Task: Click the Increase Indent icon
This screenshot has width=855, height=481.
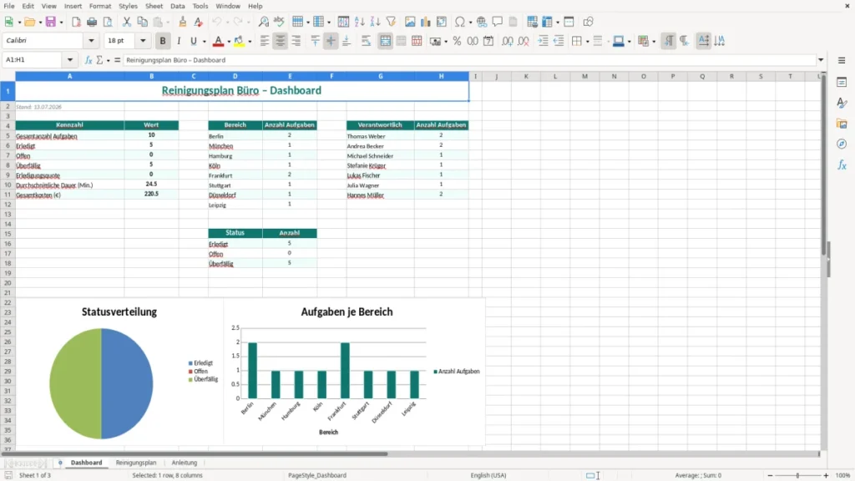Action: point(543,41)
